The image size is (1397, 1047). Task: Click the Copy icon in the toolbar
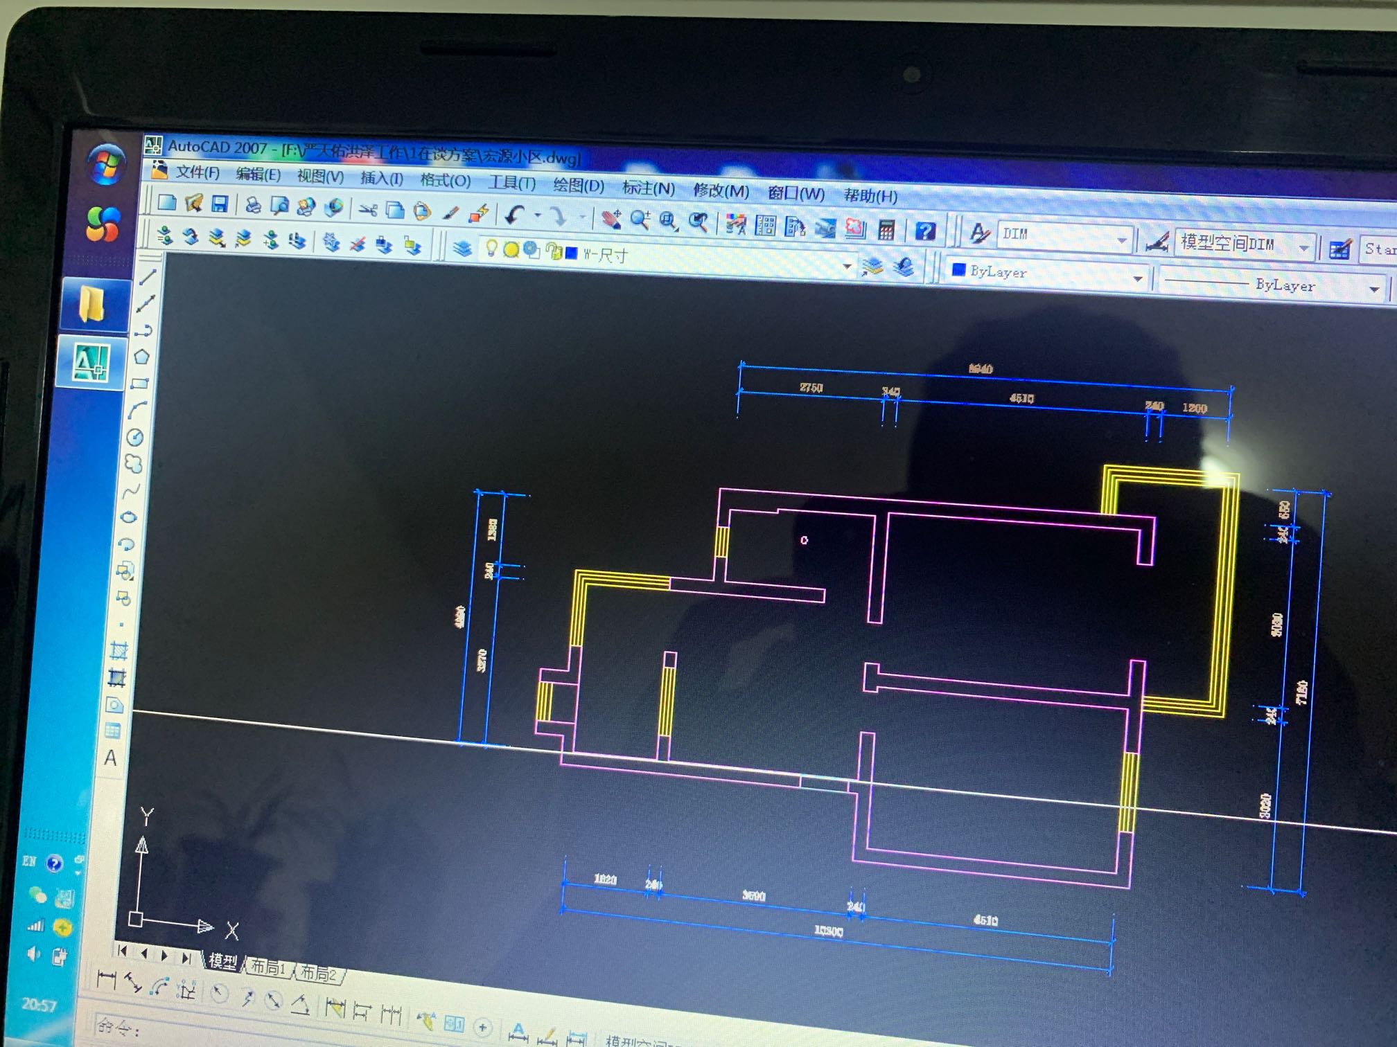coord(394,210)
